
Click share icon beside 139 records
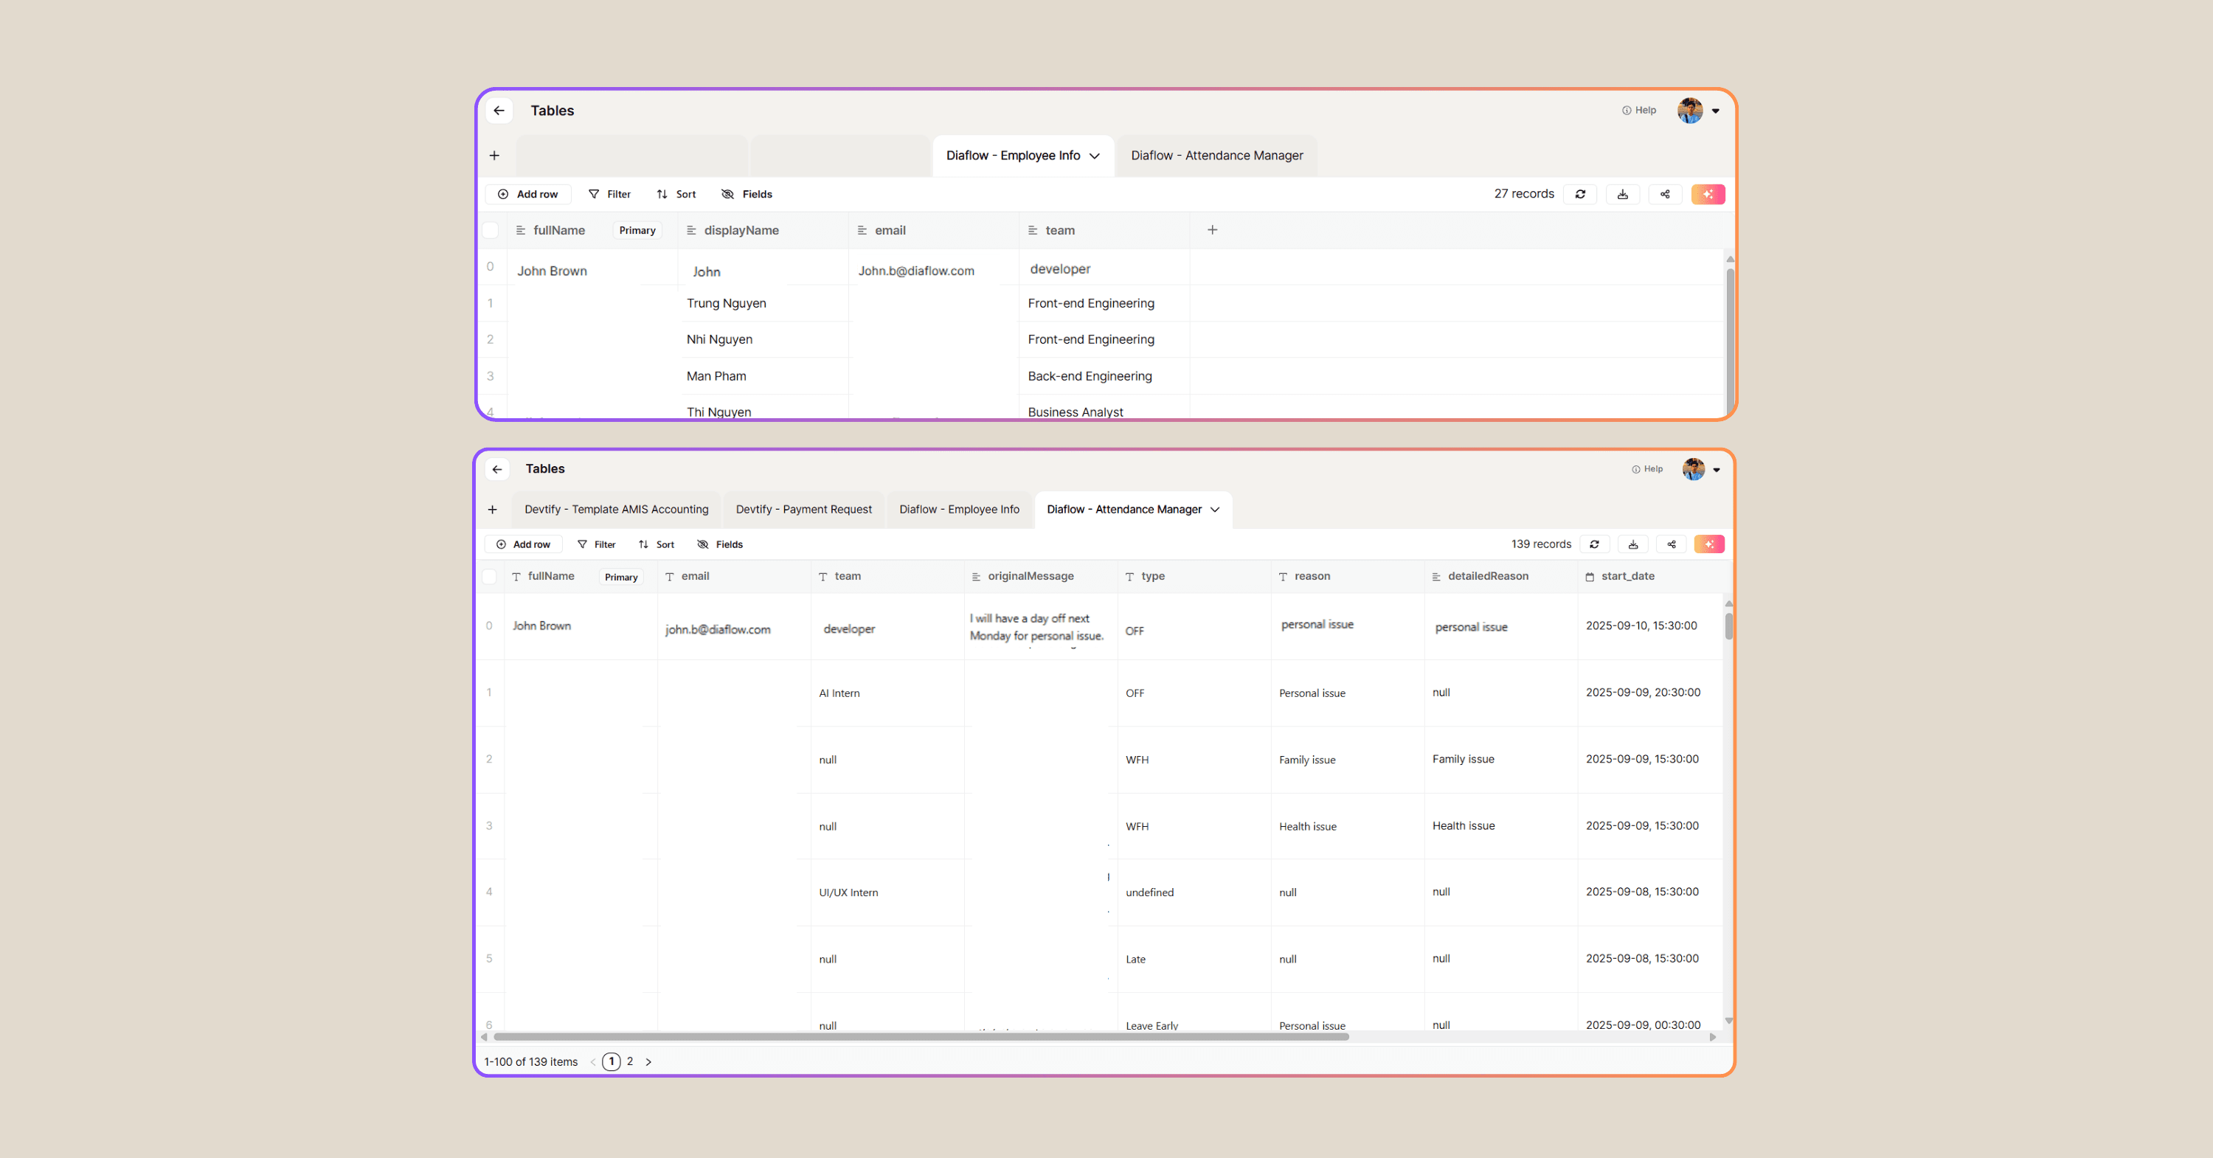pyautogui.click(x=1671, y=544)
